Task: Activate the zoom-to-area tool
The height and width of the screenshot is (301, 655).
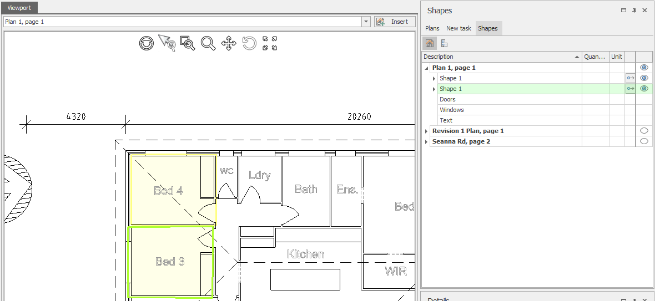Action: (188, 43)
